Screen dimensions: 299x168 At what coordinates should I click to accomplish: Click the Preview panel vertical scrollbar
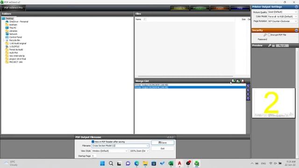[297, 103]
